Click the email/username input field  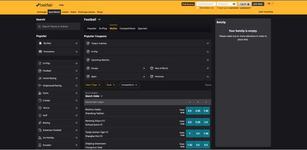tap(206, 4)
